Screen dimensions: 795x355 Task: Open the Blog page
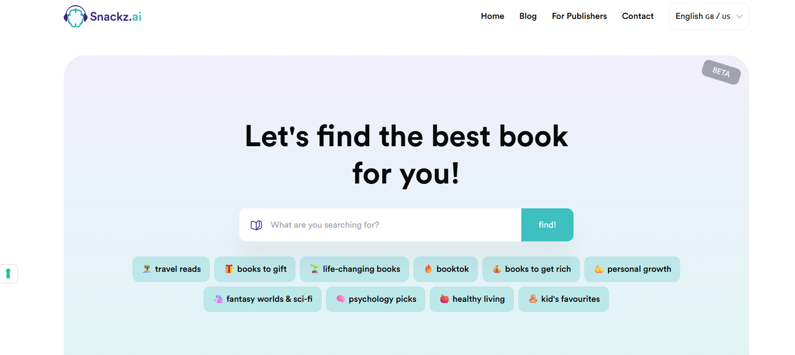pyautogui.click(x=528, y=16)
